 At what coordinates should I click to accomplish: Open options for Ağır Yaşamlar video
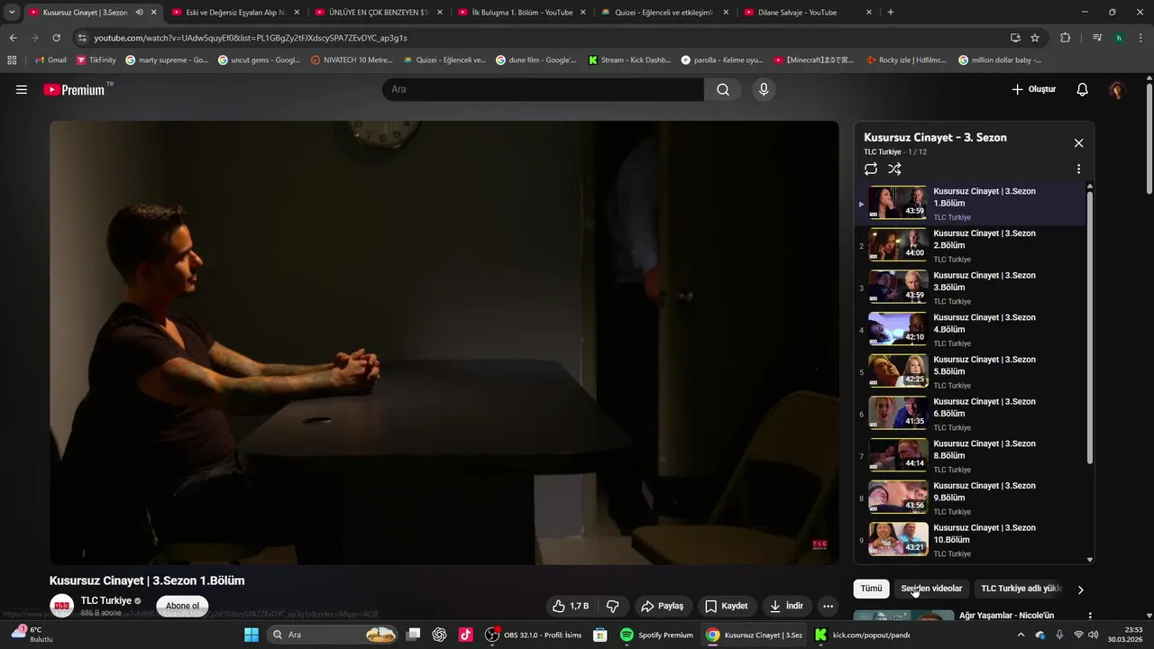(1090, 617)
